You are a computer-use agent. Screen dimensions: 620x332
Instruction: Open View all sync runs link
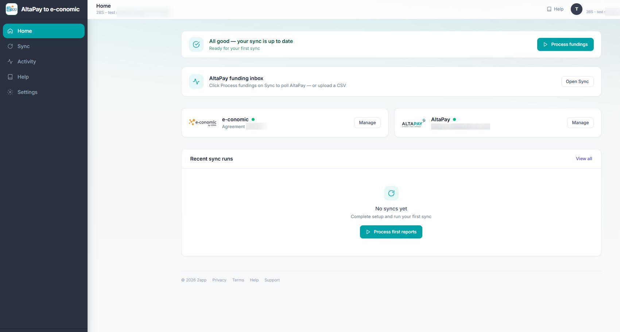tap(584, 159)
